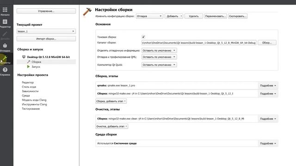The height and width of the screenshot is (166, 296).
Task: Select Desktop Qt 5.12.8 MinGW 64-bit kit
Action: tap(48, 57)
